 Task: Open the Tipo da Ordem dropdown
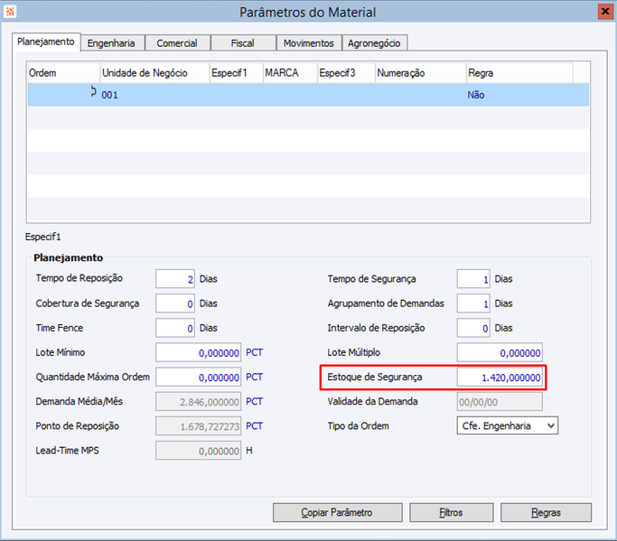coord(508,425)
